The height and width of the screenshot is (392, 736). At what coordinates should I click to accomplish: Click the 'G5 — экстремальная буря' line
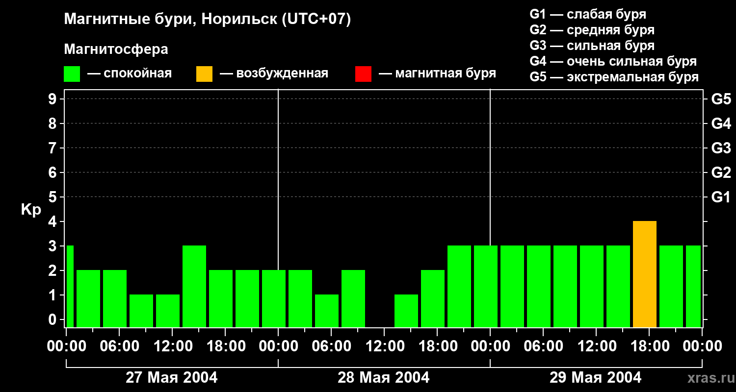point(614,77)
